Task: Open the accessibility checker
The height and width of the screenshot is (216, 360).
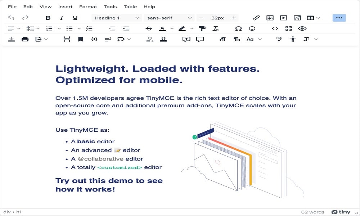Action: tap(293, 39)
